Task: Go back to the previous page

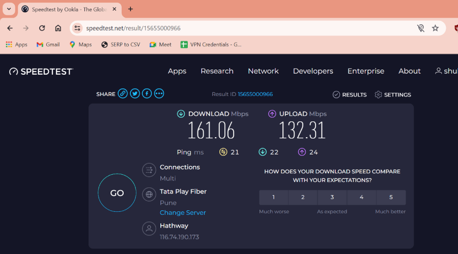Action: pyautogui.click(x=10, y=28)
